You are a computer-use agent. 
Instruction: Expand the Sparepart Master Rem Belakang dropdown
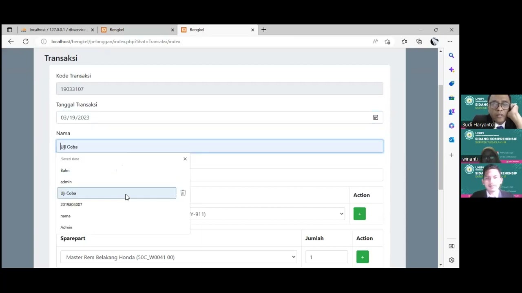click(179, 257)
